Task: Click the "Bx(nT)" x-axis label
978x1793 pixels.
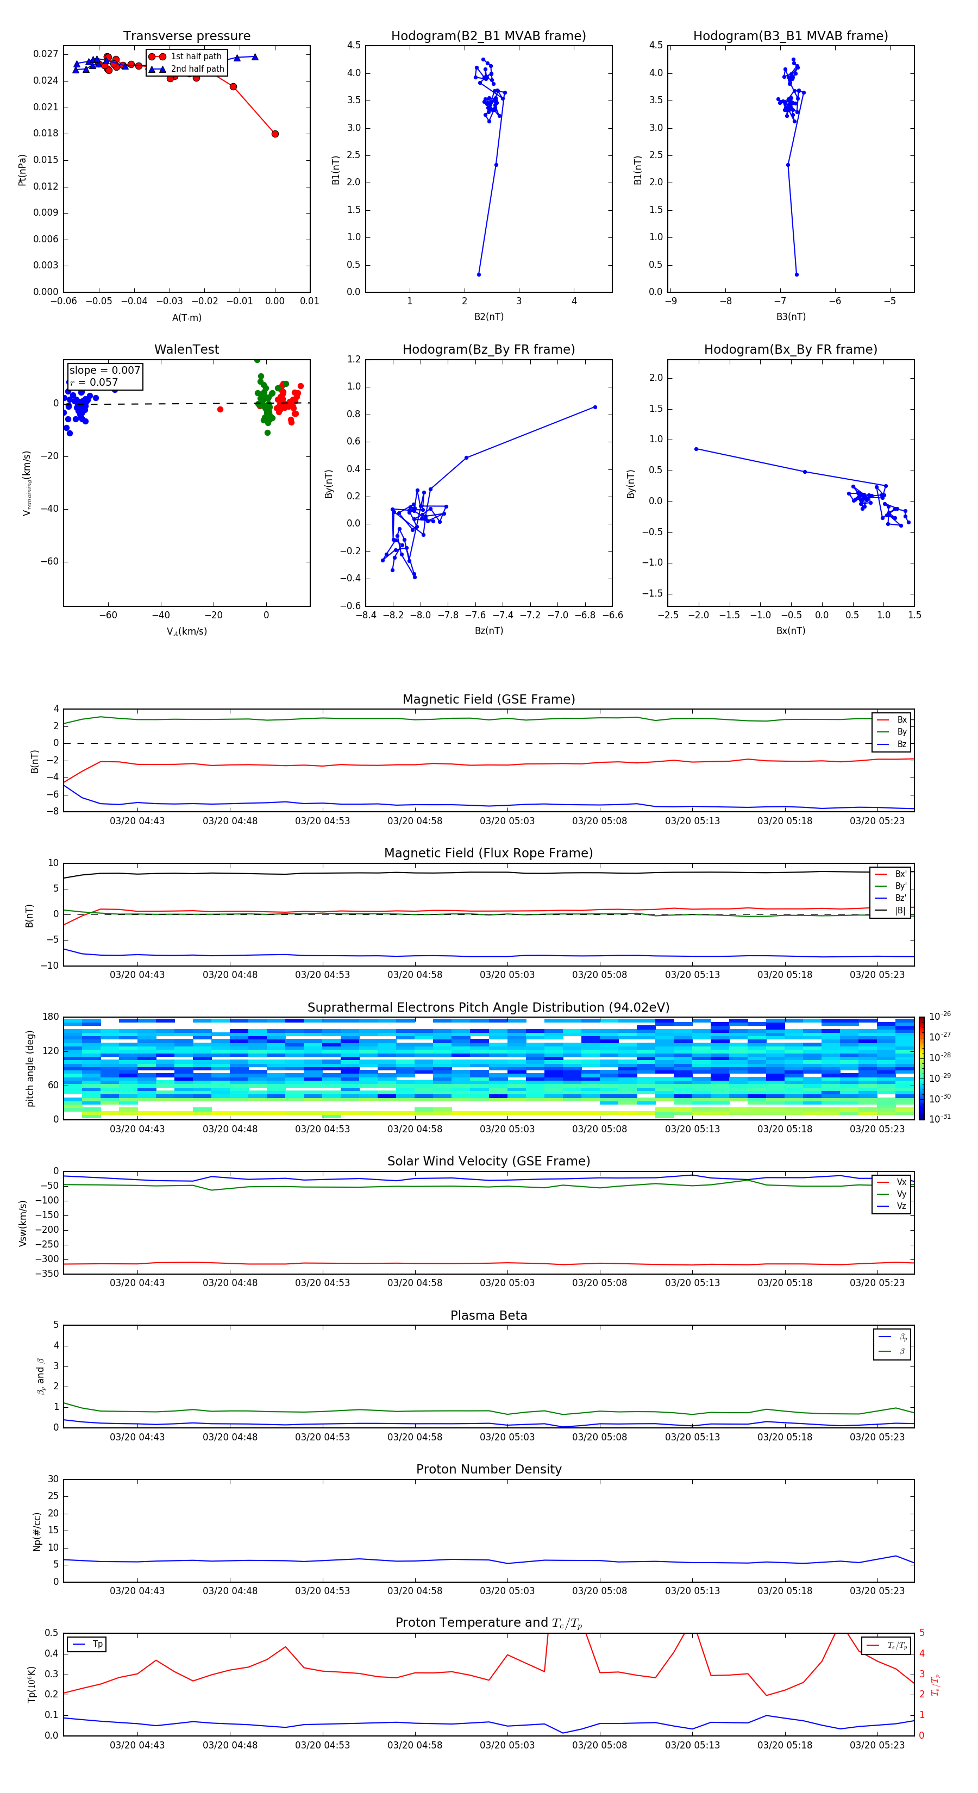Action: tap(791, 631)
